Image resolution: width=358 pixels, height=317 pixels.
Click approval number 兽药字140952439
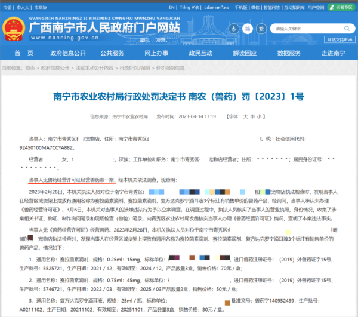(274, 301)
